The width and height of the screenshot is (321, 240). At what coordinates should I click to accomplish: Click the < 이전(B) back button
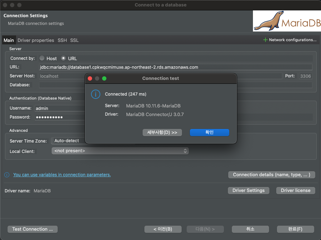[x=163, y=229]
